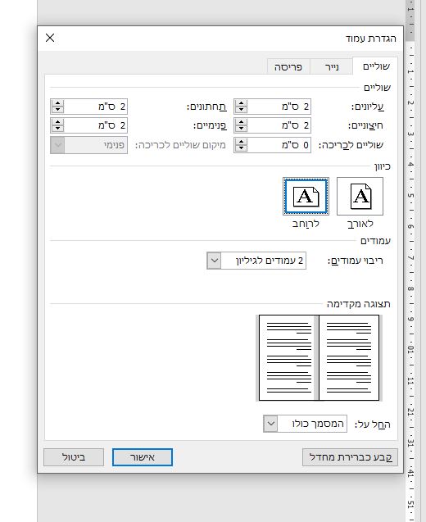Increase the שוליים לכריכה gutter value
This screenshot has width=426, height=522.
[241, 142]
